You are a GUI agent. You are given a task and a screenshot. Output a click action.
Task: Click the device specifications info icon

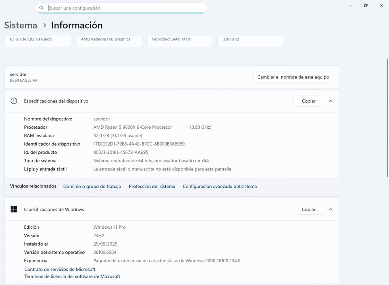point(14,101)
